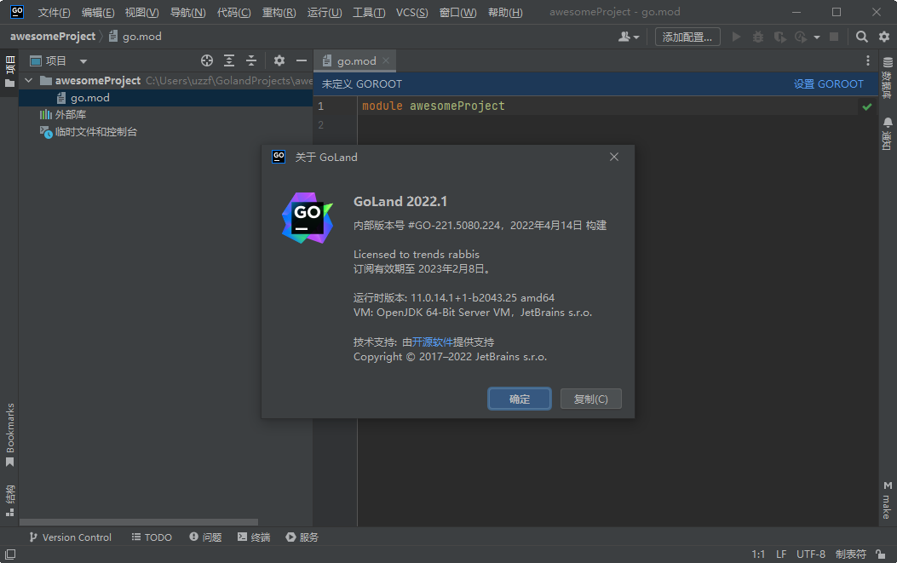The width and height of the screenshot is (897, 563).
Task: Open the Structure tool window (结构)
Action: (9, 501)
